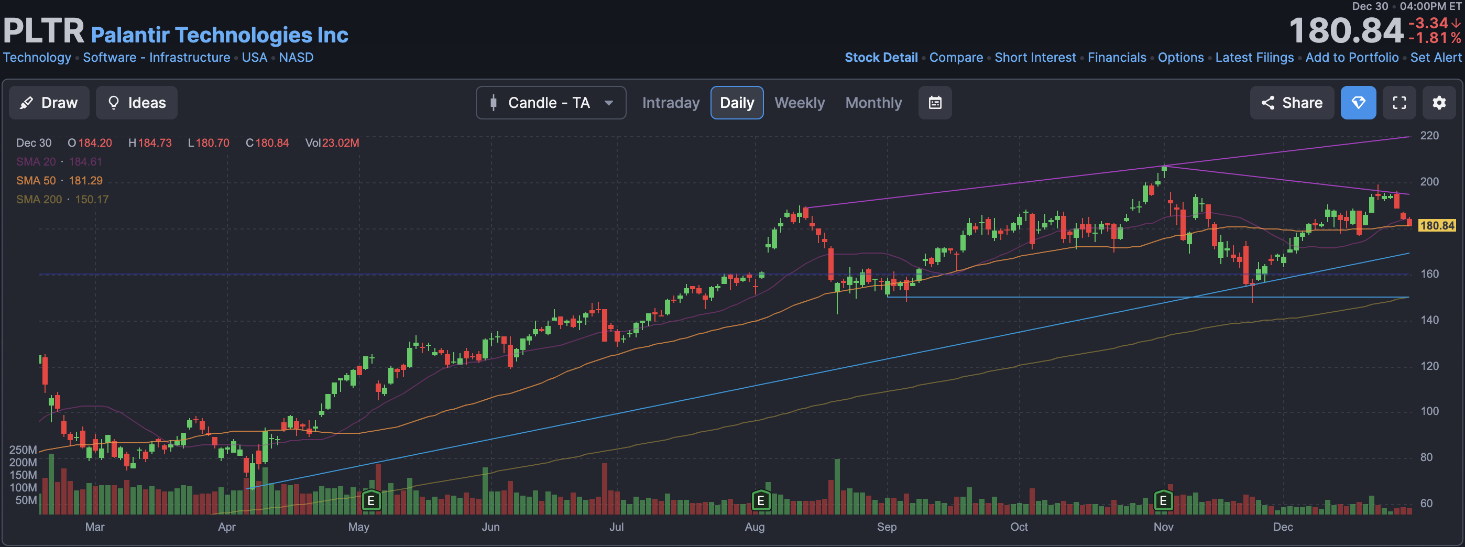This screenshot has height=547, width=1465.
Task: Switch to Intraday timeframe
Action: 671,103
